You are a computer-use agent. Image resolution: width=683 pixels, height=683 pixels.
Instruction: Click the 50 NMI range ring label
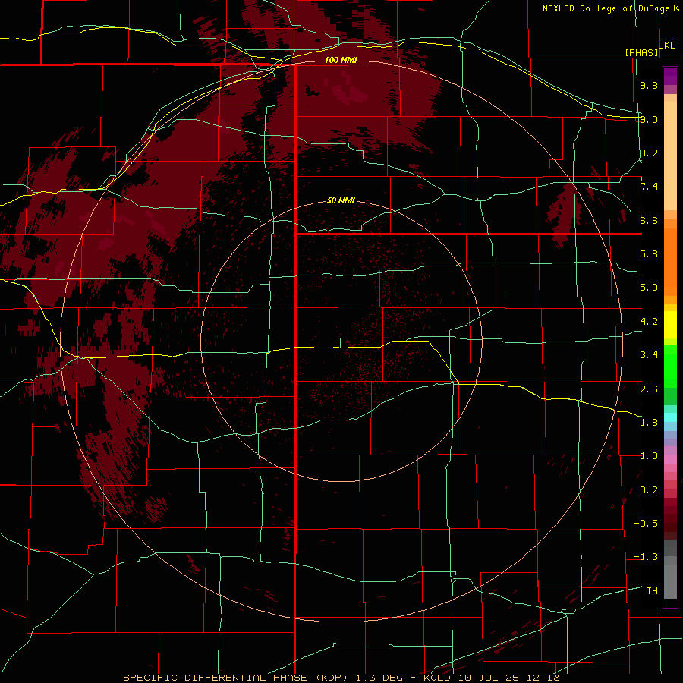tap(341, 201)
